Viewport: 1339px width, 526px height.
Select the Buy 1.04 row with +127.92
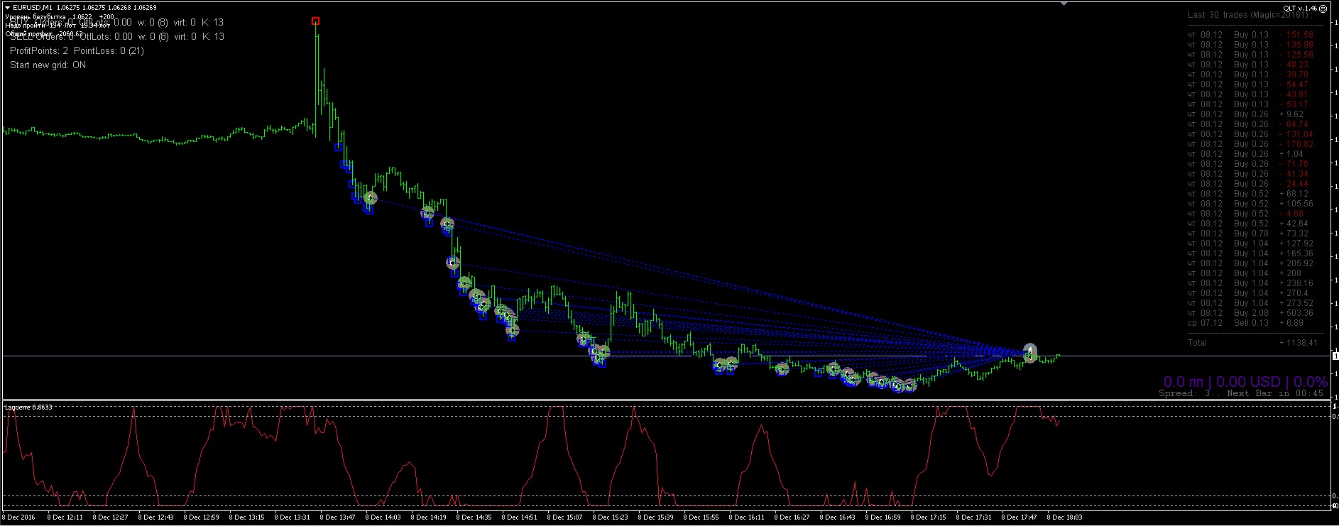click(x=1250, y=243)
